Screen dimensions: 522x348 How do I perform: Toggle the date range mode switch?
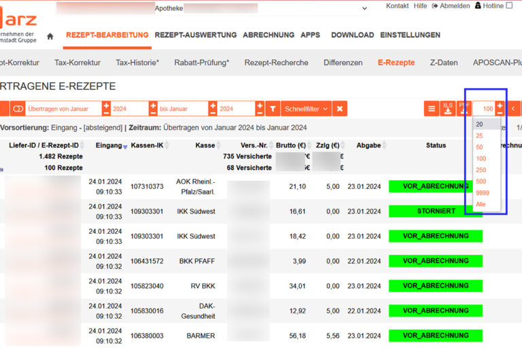(17, 109)
